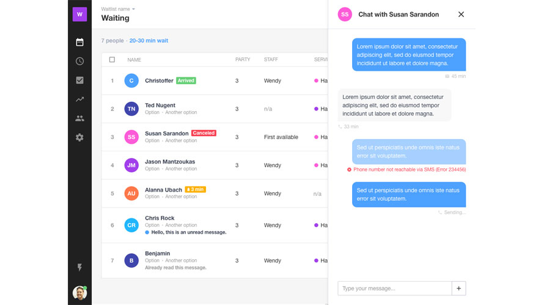Open the clock history icon in sidebar
Viewport: 544px width, 305px height.
tap(79, 61)
